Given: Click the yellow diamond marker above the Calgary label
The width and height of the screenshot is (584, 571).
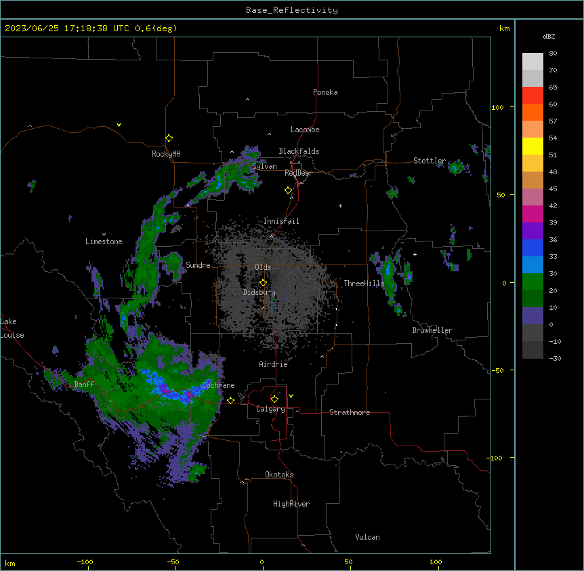Looking at the screenshot, I should [275, 399].
